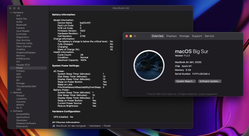Open the Support tab
This screenshot has width=249, height=136.
click(x=197, y=36)
